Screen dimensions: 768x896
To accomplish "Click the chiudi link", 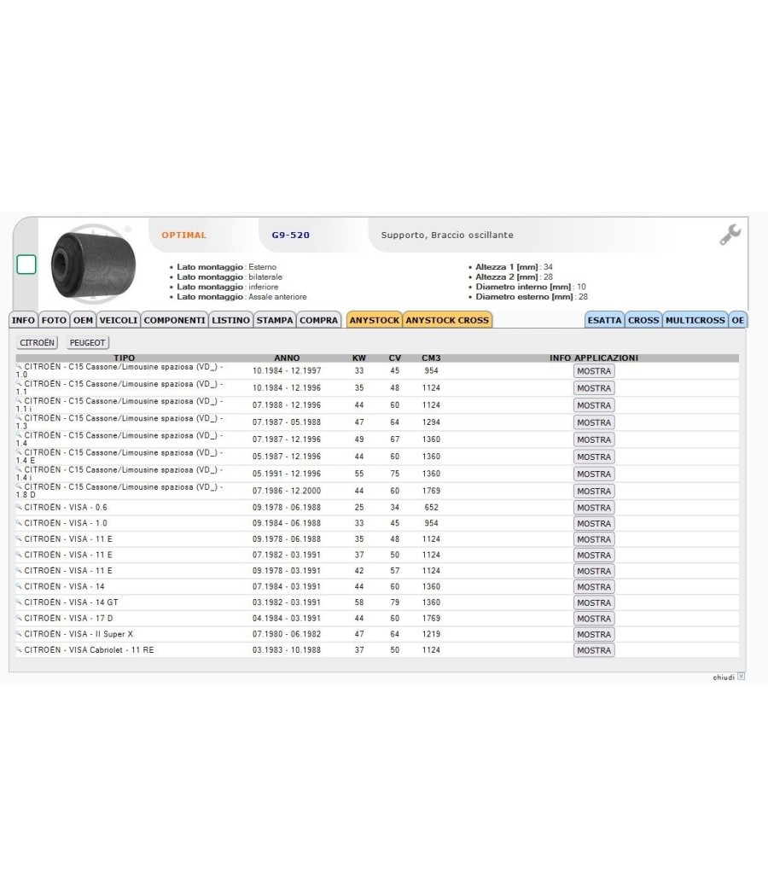I will pyautogui.click(x=724, y=678).
